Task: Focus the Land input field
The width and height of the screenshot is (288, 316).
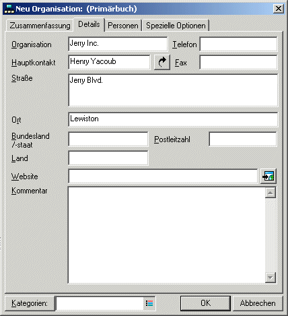Action: coord(108,158)
